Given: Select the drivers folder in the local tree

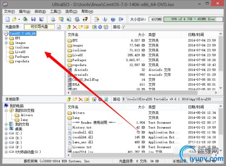Looking at the screenshot, I should tap(27, 115).
